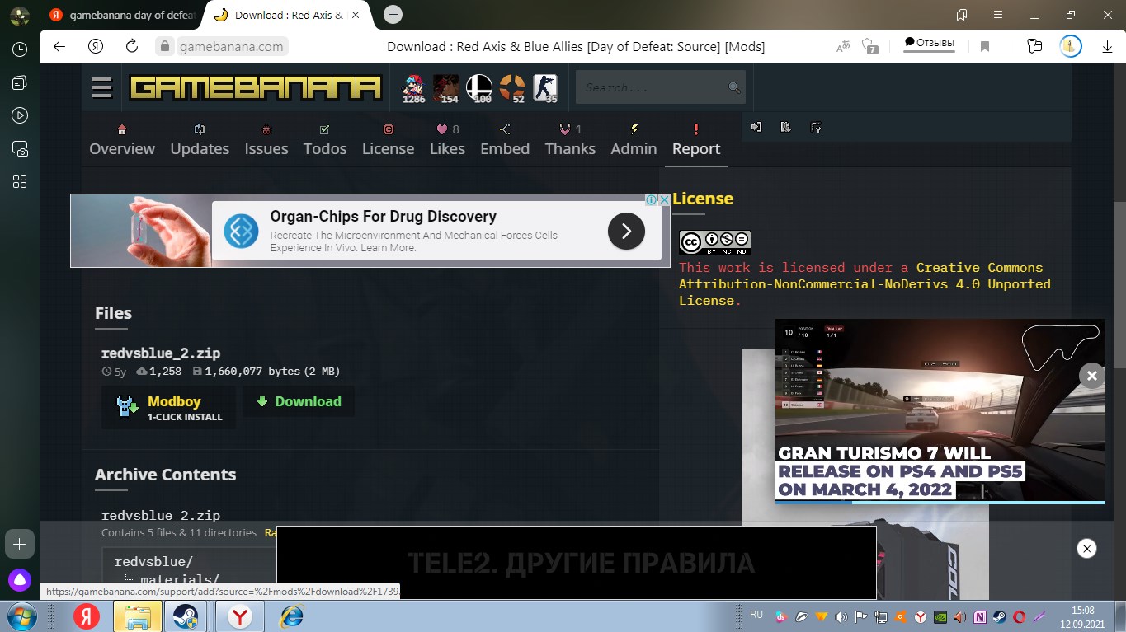Launch Alice assistant from sidebar
Viewport: 1126px width, 632px height.
click(x=20, y=579)
